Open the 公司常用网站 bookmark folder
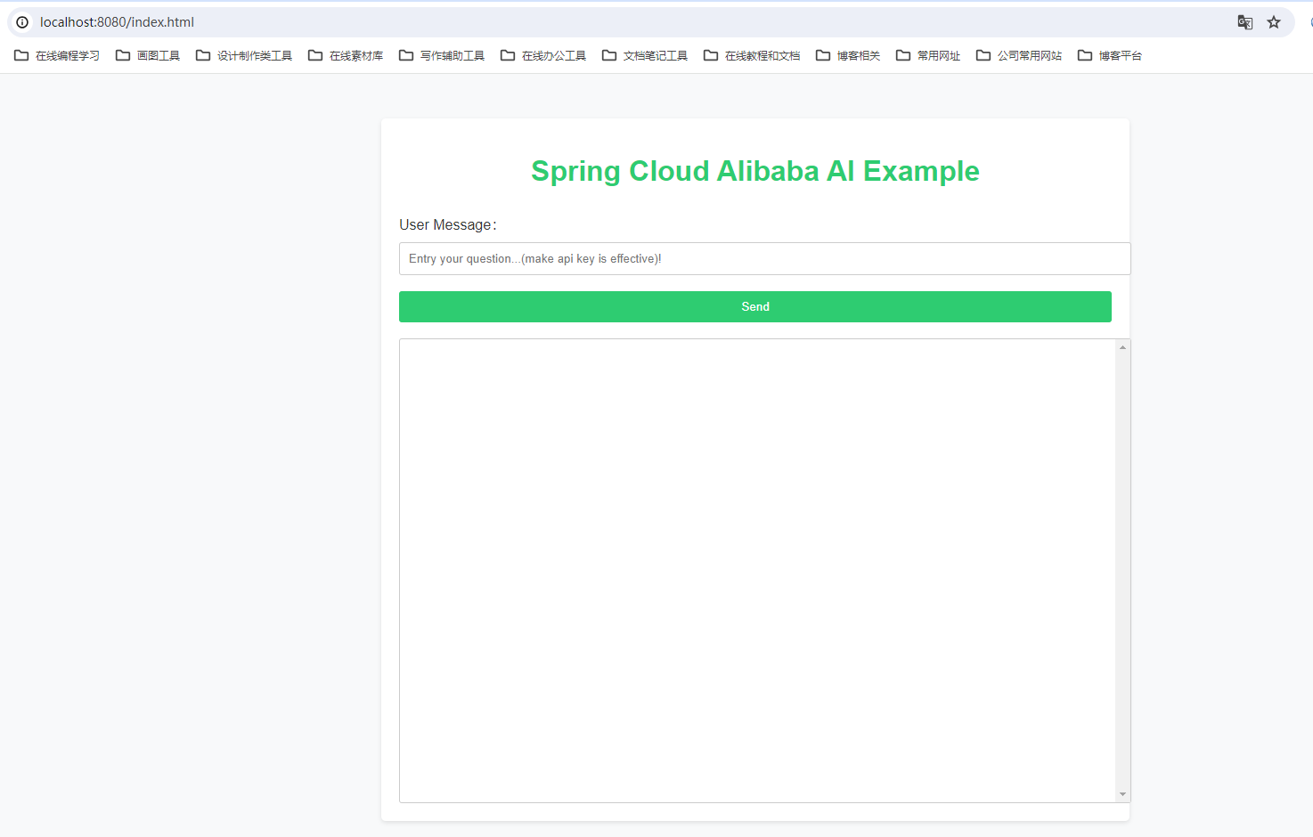Viewport: 1313px width, 837px height. pyautogui.click(x=1019, y=55)
